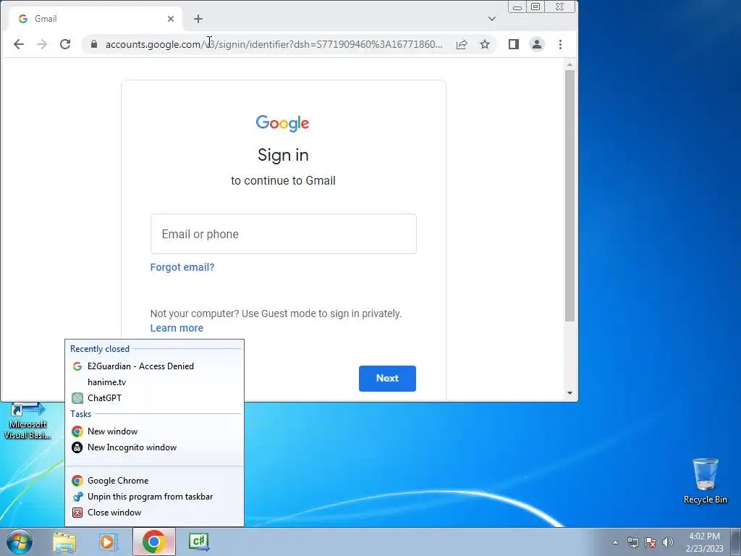Open the side panel icon in the Chrome toolbar
Image resolution: width=741 pixels, height=556 pixels.
pyautogui.click(x=514, y=44)
